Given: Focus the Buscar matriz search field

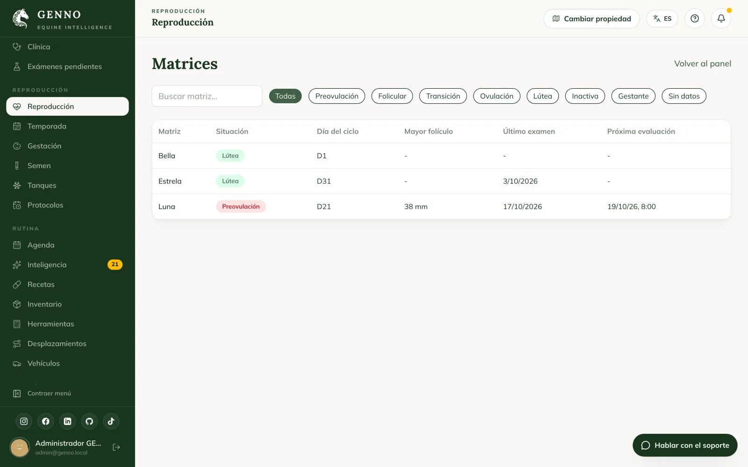Looking at the screenshot, I should point(207,96).
